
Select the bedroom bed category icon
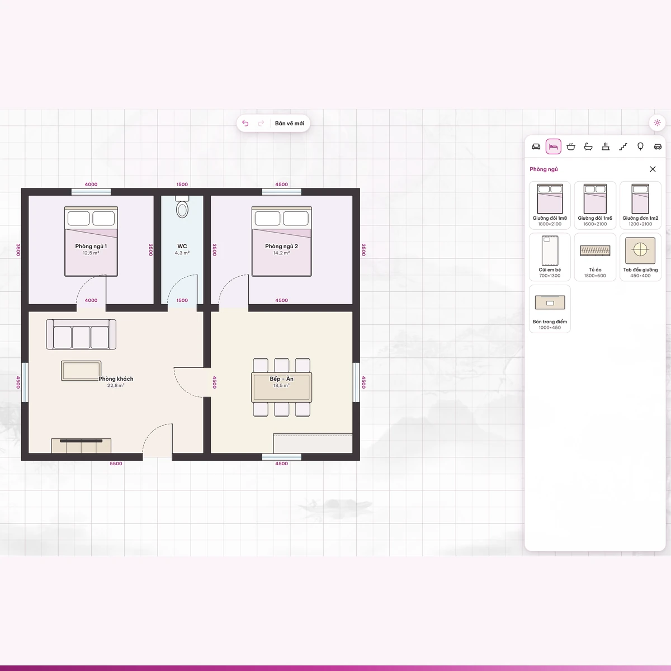click(553, 147)
